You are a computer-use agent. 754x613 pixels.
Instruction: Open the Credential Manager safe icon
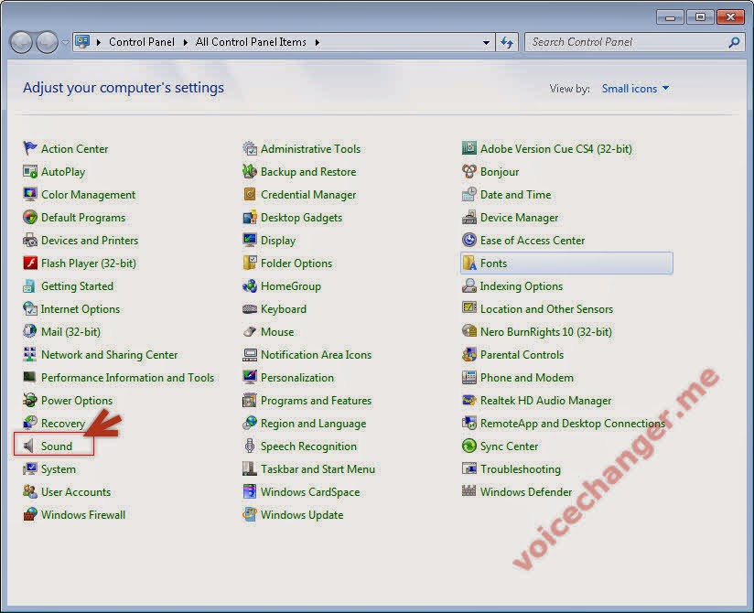click(250, 194)
